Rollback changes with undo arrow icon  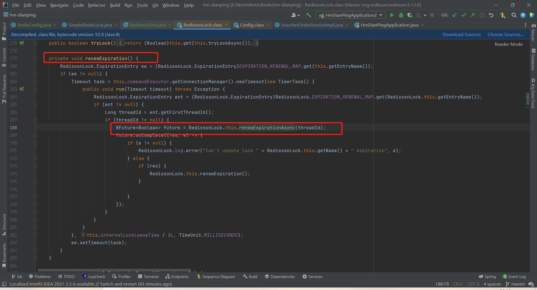click(491, 15)
